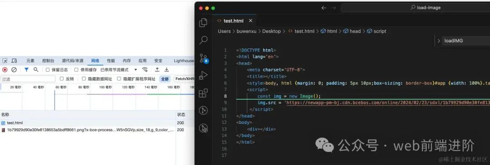Open the bottom activity bar icon below Git Graph

pyautogui.click(x=203, y=128)
